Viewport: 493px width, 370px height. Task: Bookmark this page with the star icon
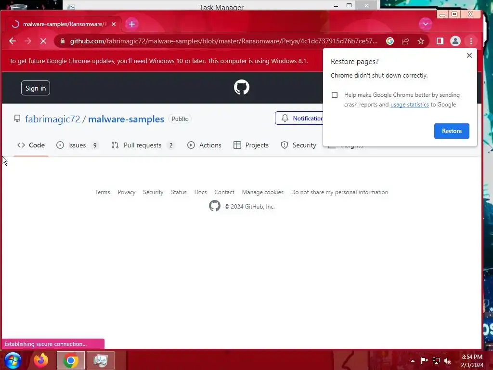coord(421,41)
